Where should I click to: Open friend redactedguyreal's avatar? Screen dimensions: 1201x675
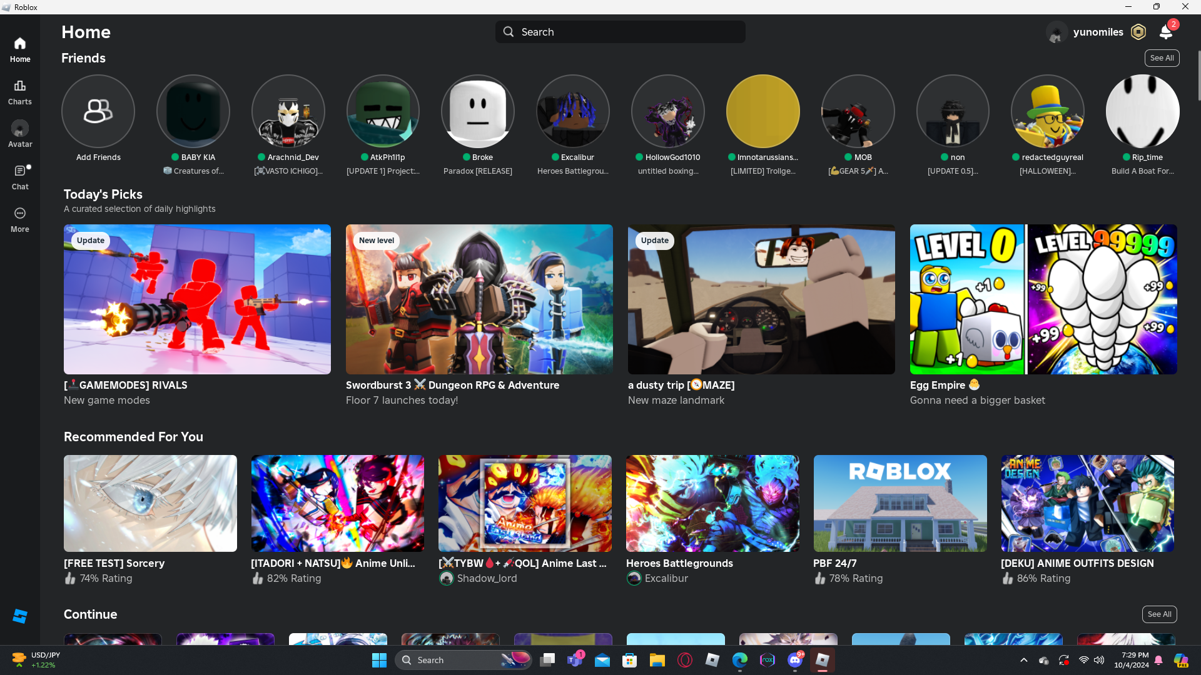click(1048, 111)
